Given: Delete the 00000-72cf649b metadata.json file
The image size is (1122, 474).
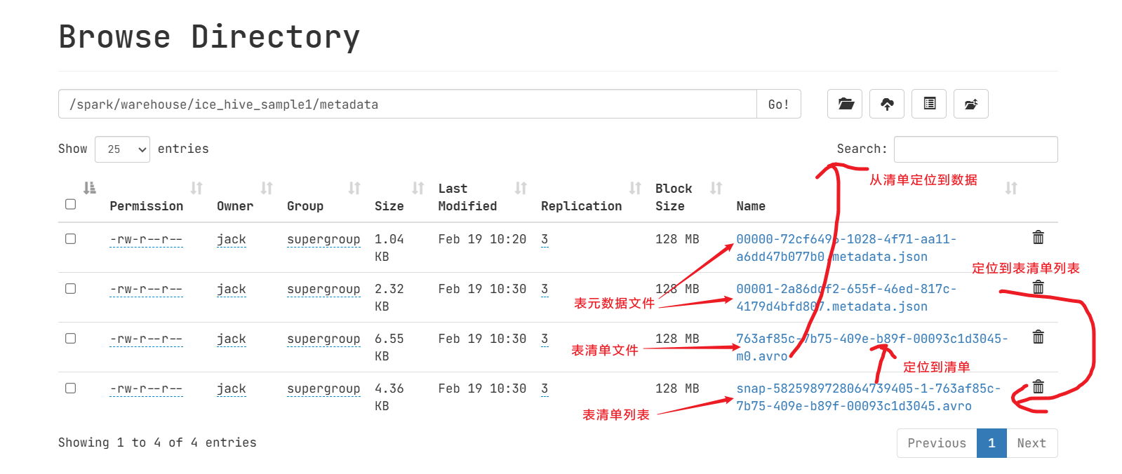Looking at the screenshot, I should pos(1038,237).
